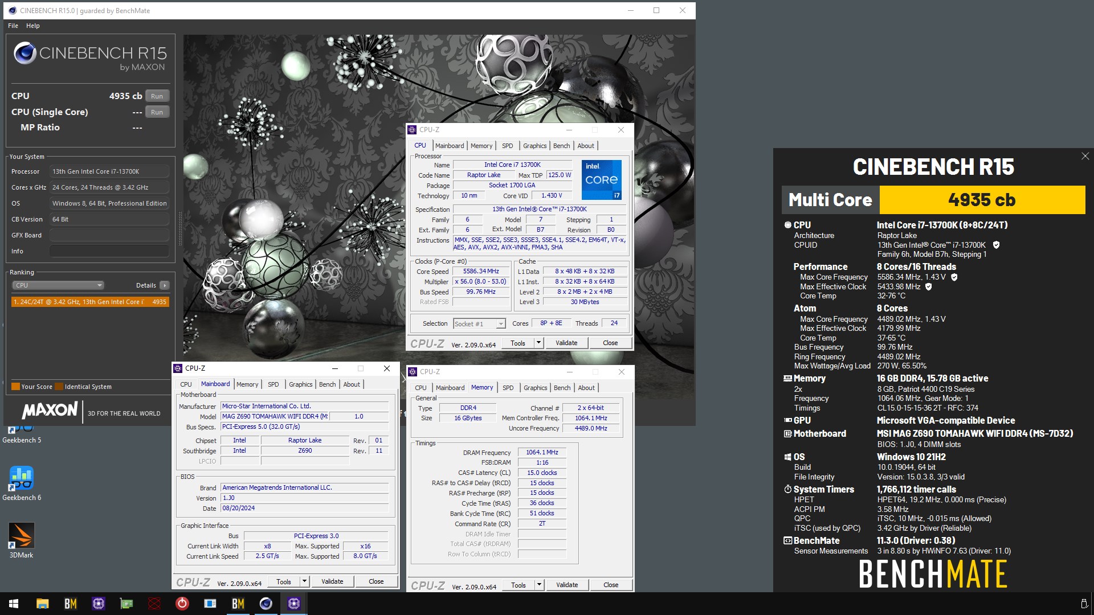The image size is (1094, 615).
Task: Click the Processor field 13th Gen Intel Core i7-13700K
Action: click(109, 171)
